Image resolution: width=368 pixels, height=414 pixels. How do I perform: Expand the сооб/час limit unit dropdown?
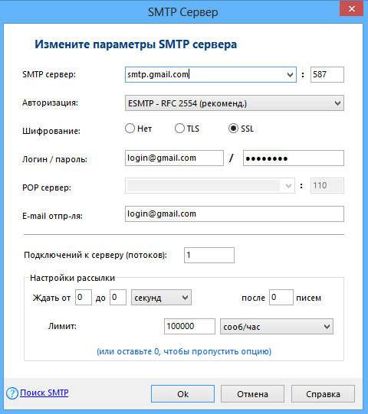(x=277, y=327)
